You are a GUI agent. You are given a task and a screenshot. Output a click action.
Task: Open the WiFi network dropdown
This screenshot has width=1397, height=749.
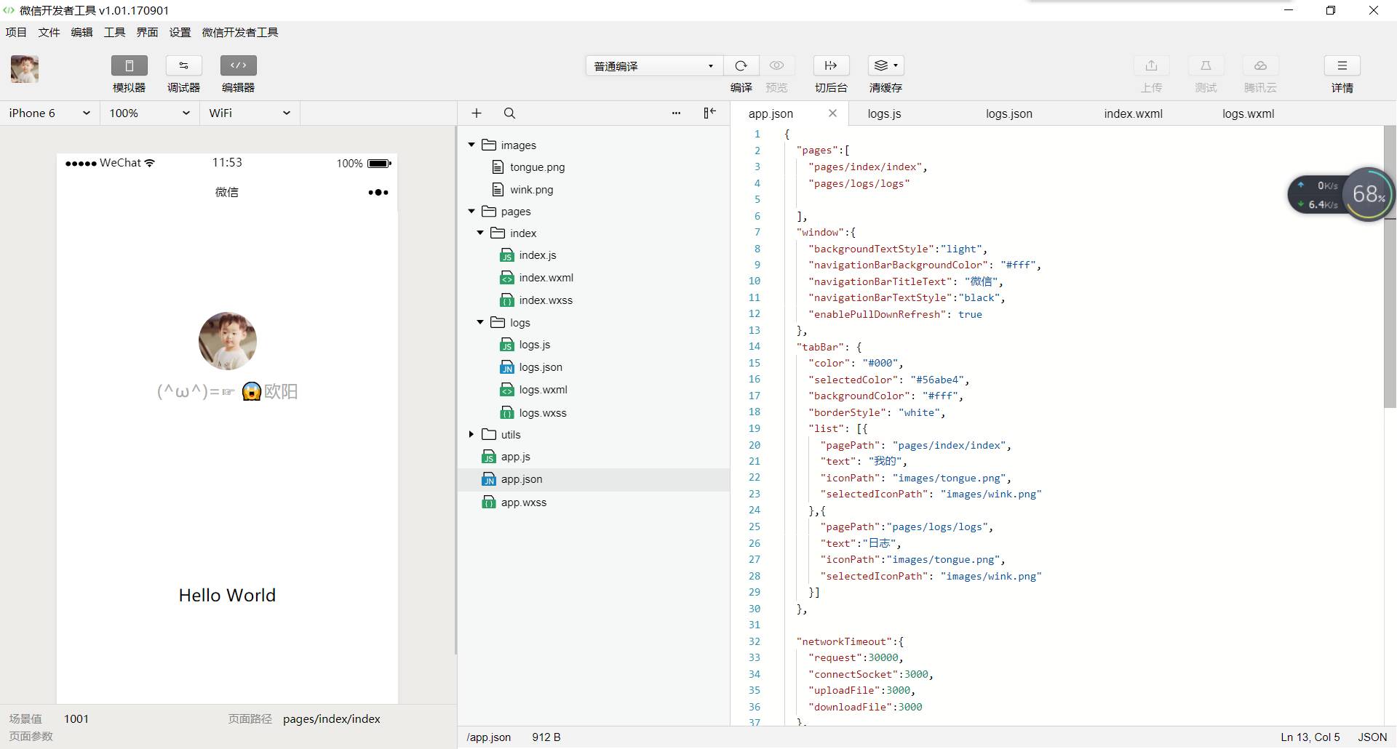coord(250,113)
